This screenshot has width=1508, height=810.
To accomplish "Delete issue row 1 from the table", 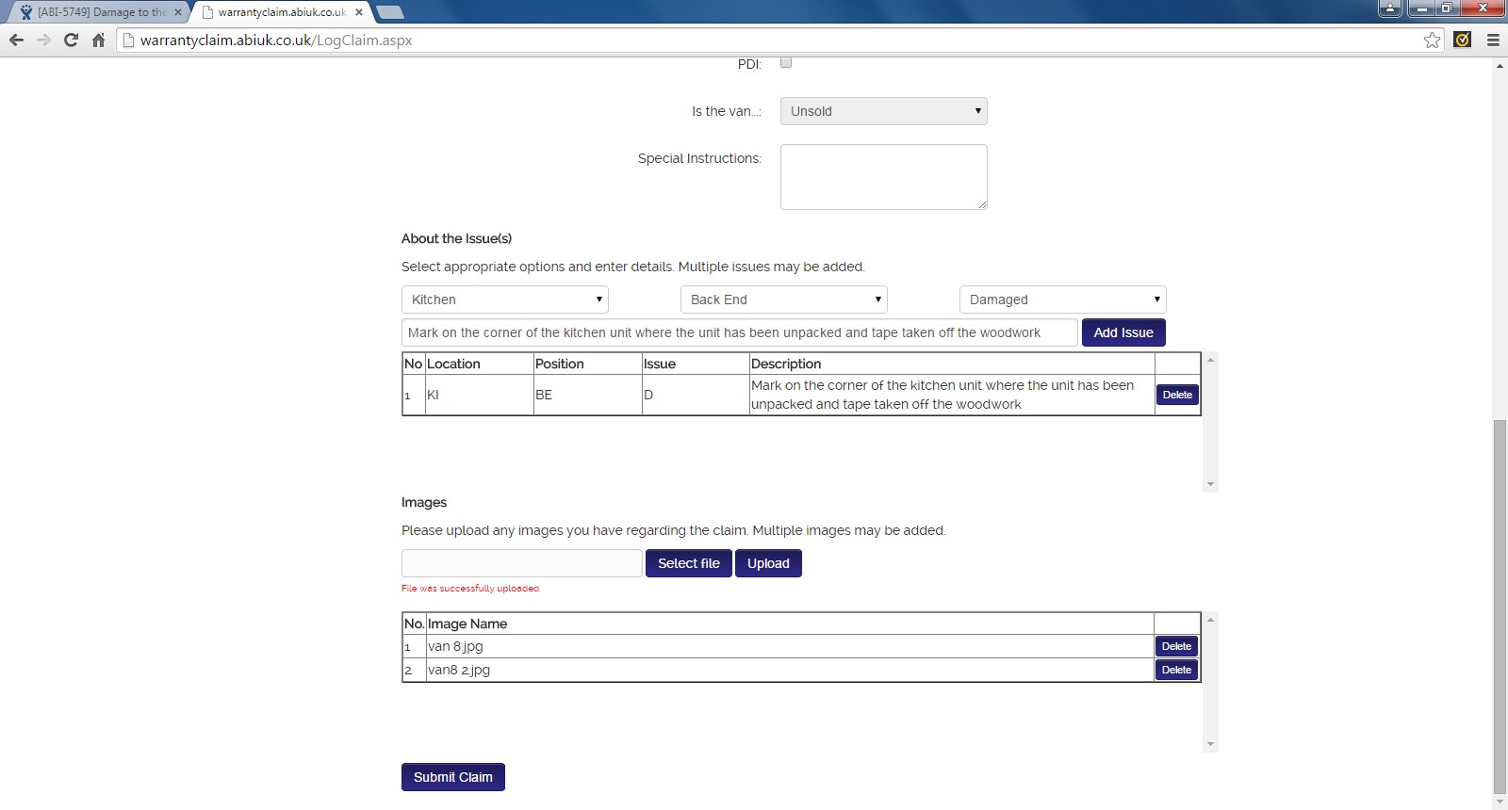I will [1177, 395].
